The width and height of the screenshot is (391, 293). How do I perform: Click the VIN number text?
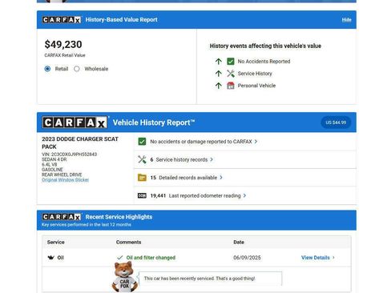coord(69,155)
